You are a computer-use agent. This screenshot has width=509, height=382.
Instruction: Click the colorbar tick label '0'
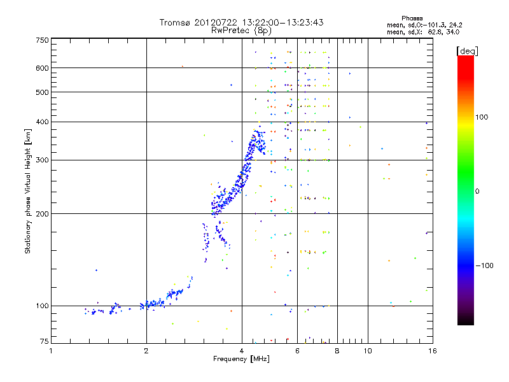tap(477, 192)
